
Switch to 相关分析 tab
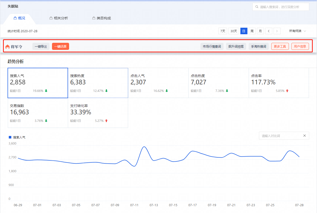point(59,18)
